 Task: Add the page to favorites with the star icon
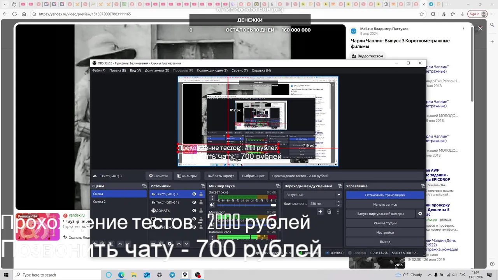[x=422, y=14]
